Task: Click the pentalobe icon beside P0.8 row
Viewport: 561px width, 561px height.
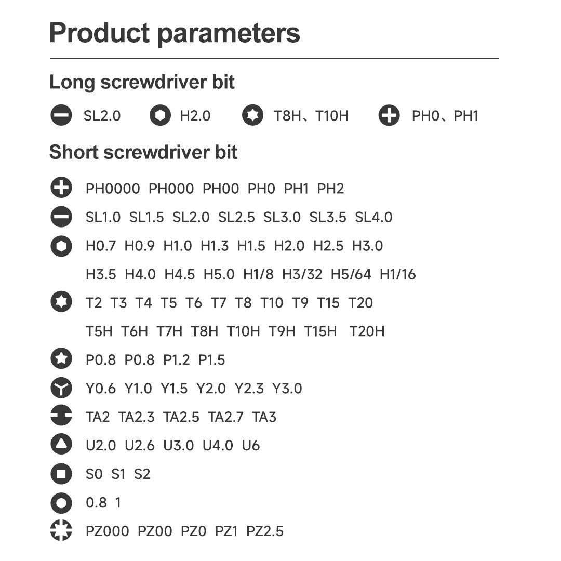Action: coord(61,358)
